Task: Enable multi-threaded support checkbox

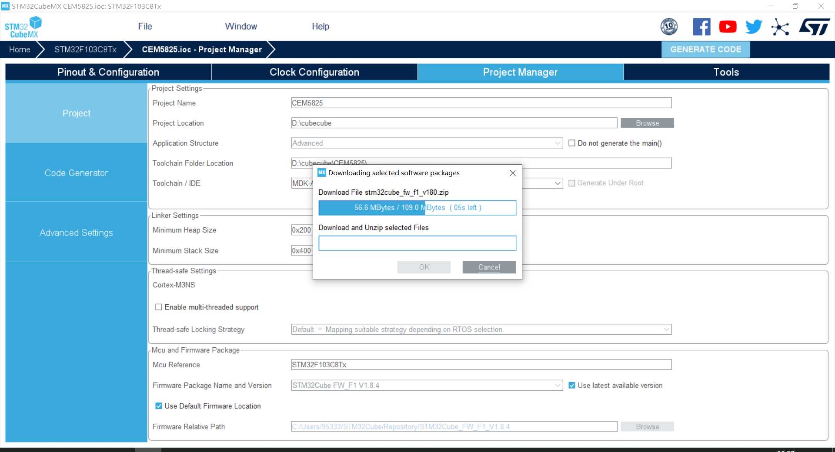Action: pos(159,307)
